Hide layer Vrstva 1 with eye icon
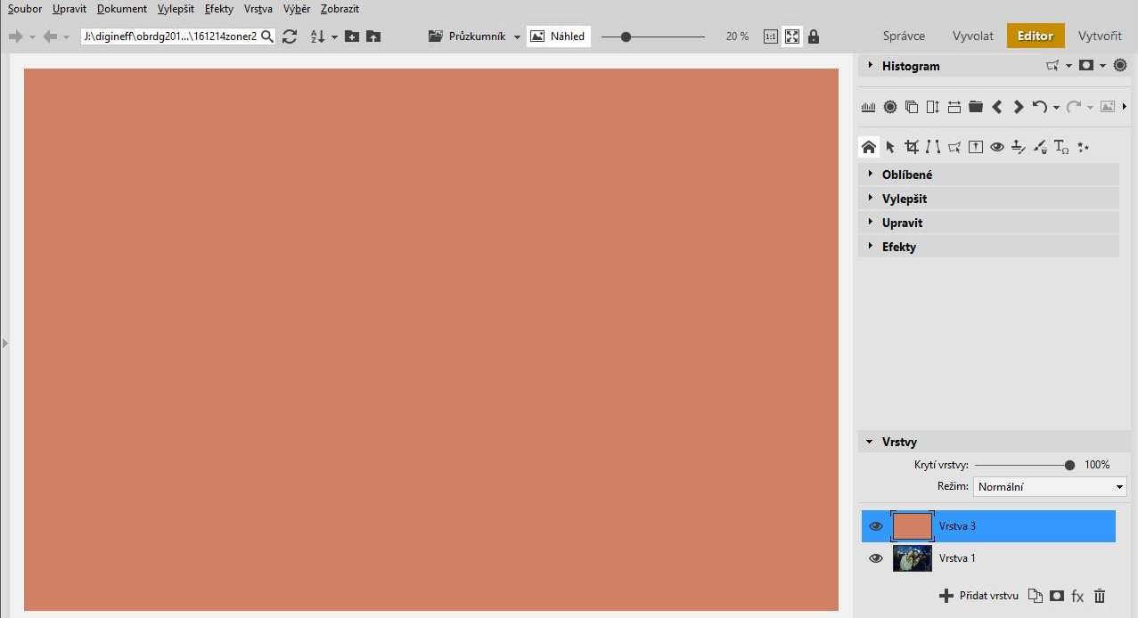Image resolution: width=1138 pixels, height=618 pixels. coord(876,558)
